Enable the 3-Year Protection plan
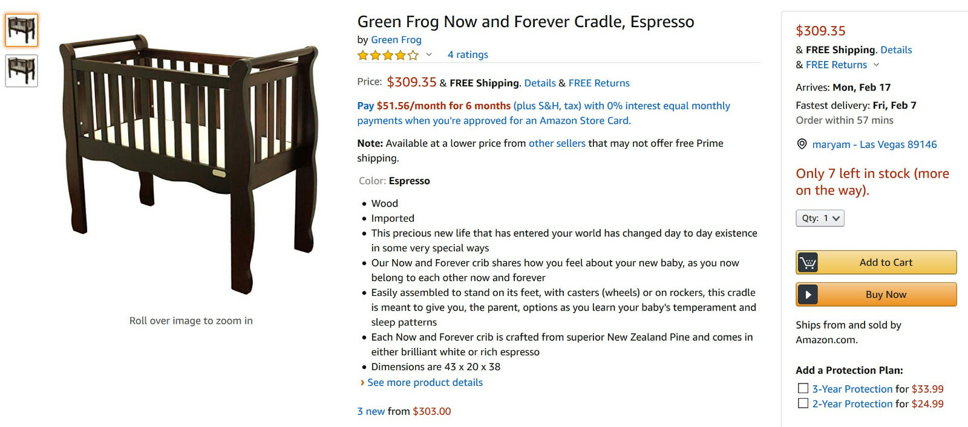 click(802, 388)
